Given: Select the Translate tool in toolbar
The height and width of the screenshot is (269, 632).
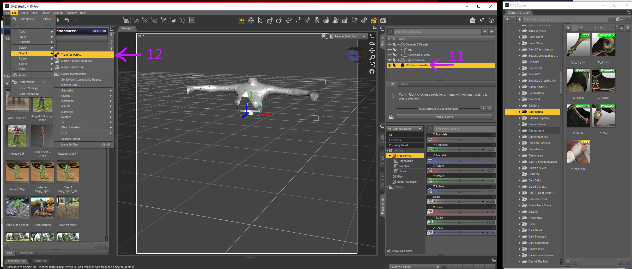Looking at the screenshot, I should pos(288,21).
